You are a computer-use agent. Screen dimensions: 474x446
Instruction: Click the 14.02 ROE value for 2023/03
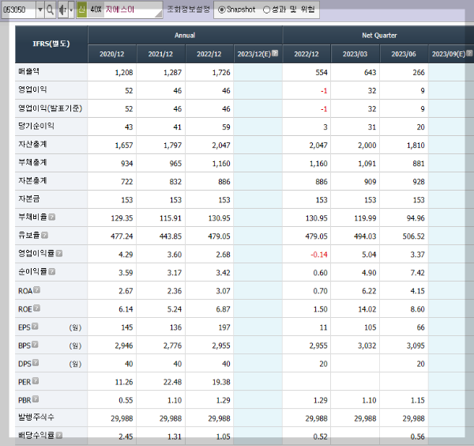point(367,309)
